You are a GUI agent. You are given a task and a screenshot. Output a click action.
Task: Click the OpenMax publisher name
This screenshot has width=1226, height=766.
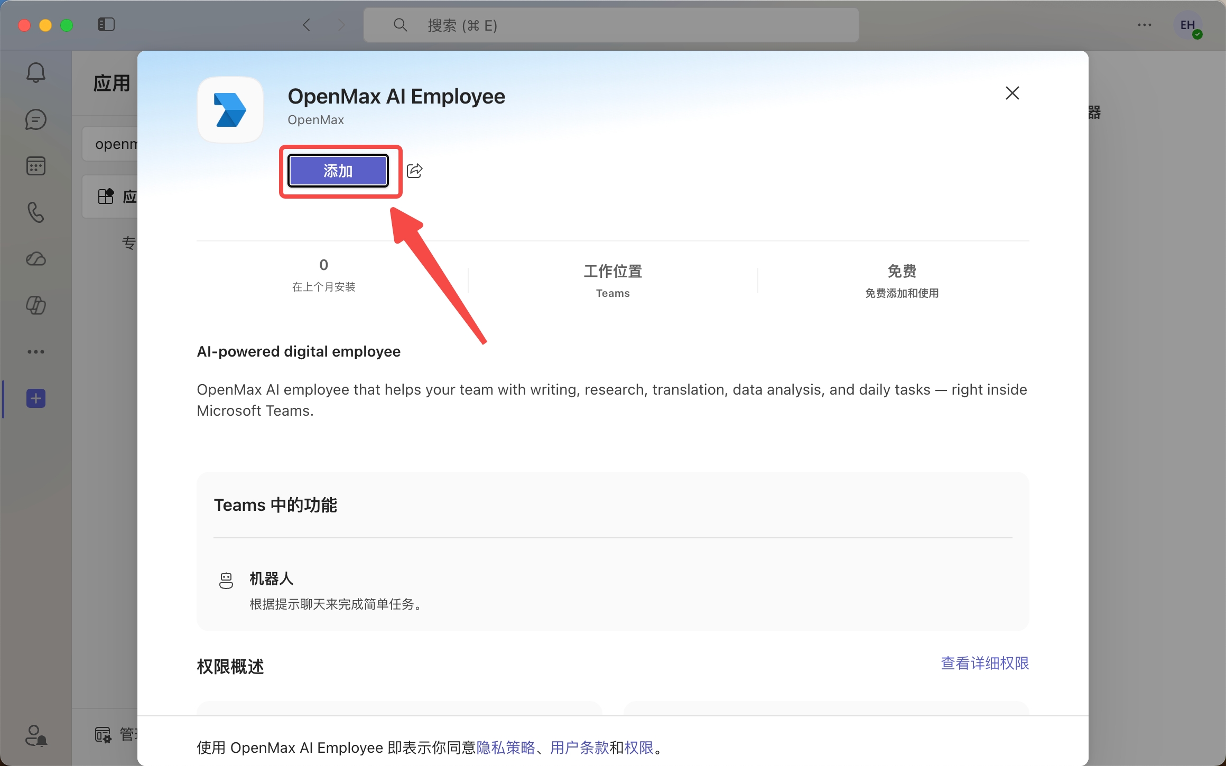[315, 120]
